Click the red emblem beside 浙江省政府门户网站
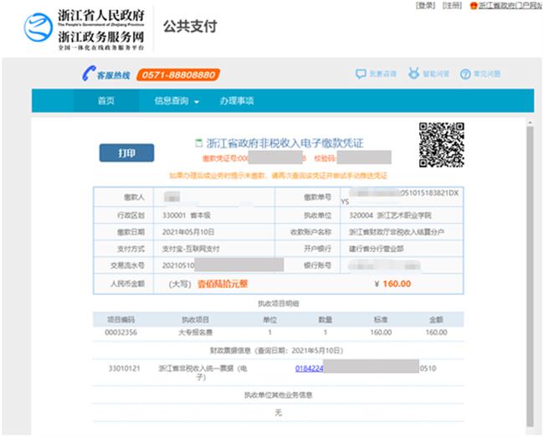 click(x=473, y=6)
